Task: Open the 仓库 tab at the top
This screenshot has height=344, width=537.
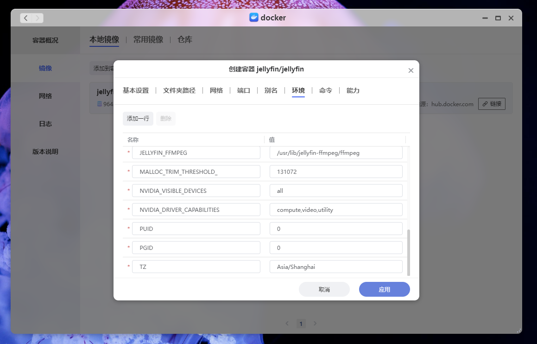Action: 184,39
